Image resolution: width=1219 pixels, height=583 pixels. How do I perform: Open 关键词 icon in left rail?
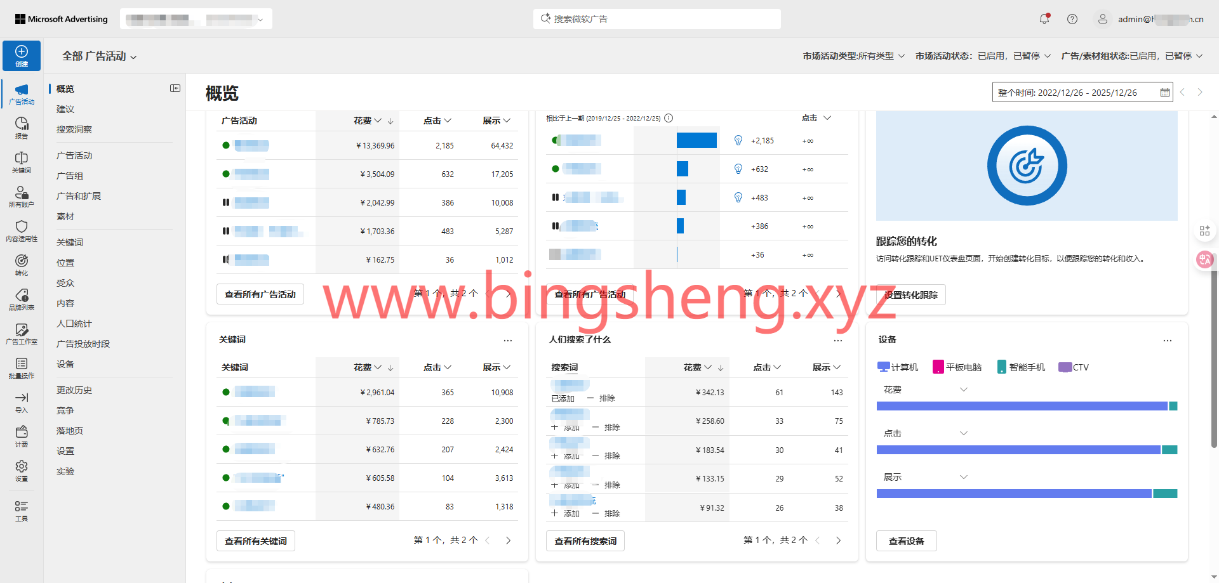22,162
